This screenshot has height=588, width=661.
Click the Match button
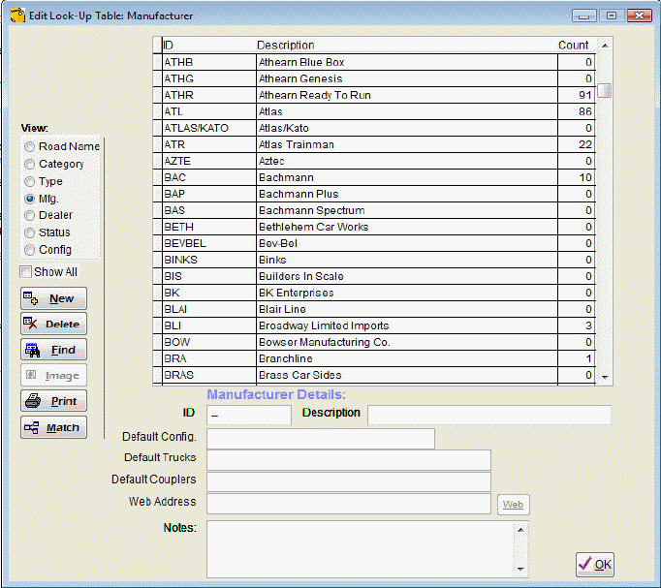tap(53, 427)
